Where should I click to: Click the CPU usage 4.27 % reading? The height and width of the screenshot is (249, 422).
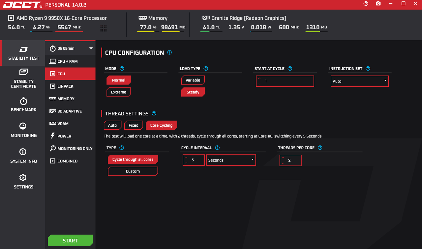(41, 27)
